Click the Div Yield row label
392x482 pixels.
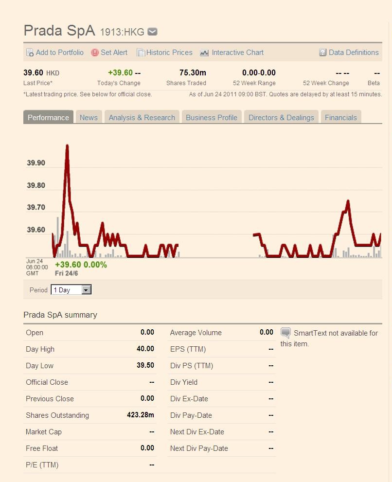point(184,382)
